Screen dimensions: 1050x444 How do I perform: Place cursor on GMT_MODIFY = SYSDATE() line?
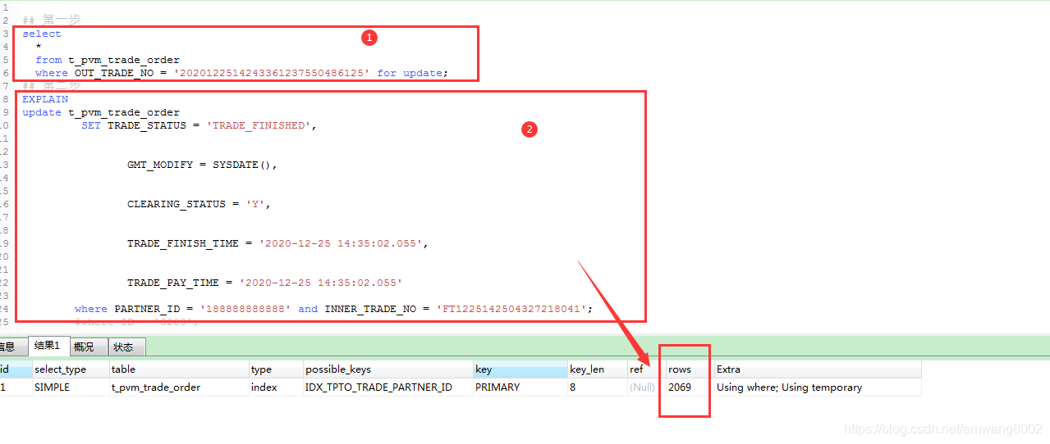tap(203, 165)
